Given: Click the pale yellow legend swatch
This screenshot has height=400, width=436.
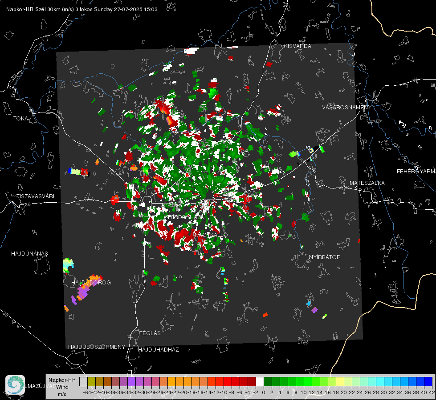Looking at the screenshot, I should pyautogui.click(x=340, y=381).
